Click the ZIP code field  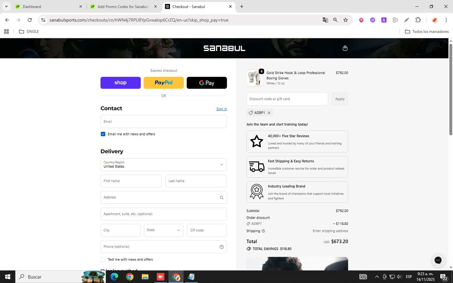point(207,230)
